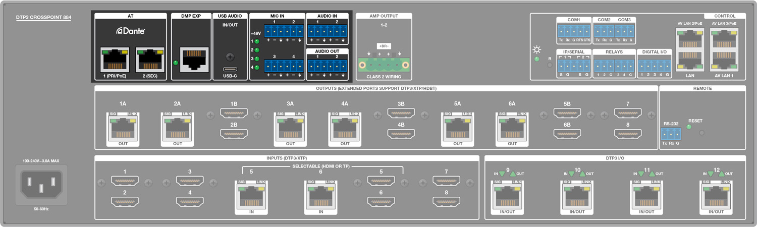Select output 4A twisted pair port
757x227 pixels.
point(345,129)
